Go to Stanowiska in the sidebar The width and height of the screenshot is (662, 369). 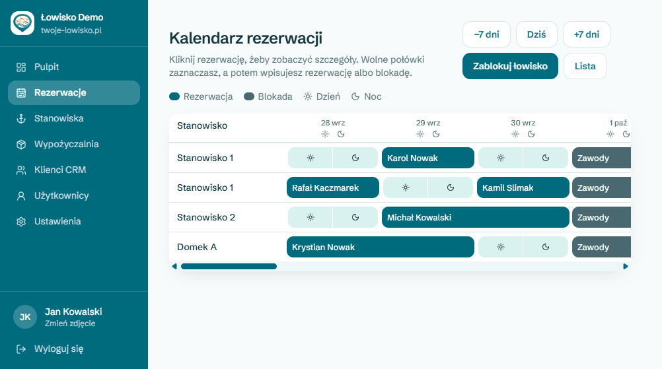pyautogui.click(x=74, y=119)
